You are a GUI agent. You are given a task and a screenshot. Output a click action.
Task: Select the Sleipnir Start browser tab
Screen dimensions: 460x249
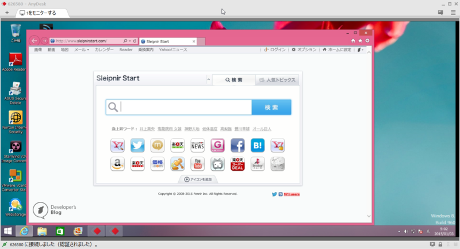[168, 41]
